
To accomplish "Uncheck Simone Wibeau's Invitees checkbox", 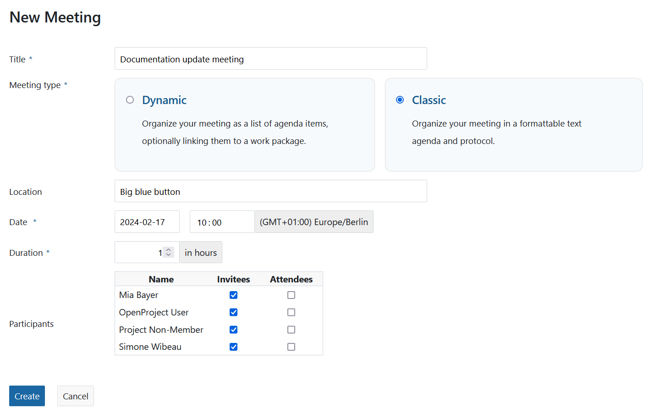I will coord(234,347).
